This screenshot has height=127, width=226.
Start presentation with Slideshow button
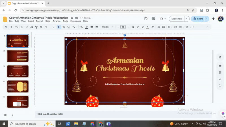coord(177,19)
